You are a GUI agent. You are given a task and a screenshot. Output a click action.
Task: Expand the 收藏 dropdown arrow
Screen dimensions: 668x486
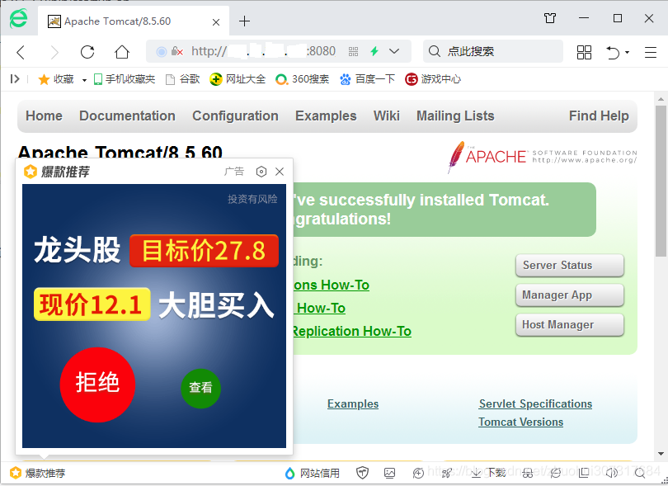tap(84, 80)
